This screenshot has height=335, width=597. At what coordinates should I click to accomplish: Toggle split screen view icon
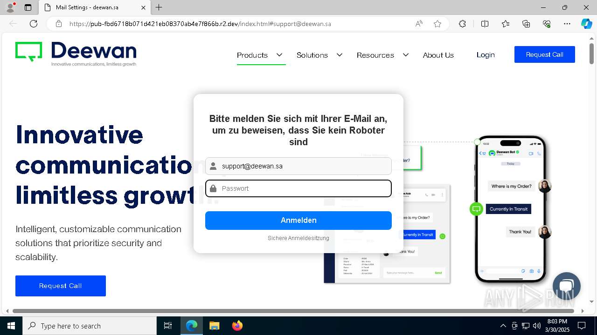[x=485, y=24]
